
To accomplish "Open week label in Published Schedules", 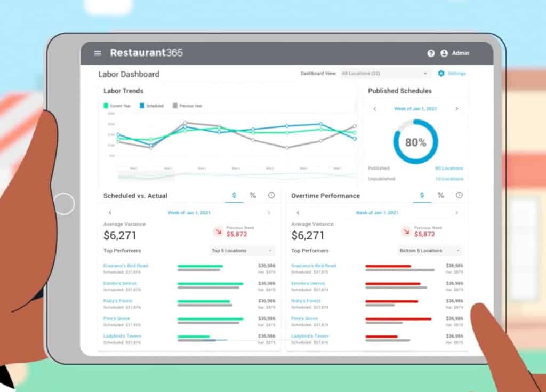I will tap(415, 109).
